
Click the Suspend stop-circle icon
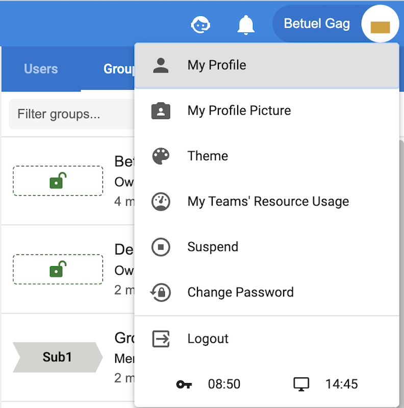pos(161,247)
